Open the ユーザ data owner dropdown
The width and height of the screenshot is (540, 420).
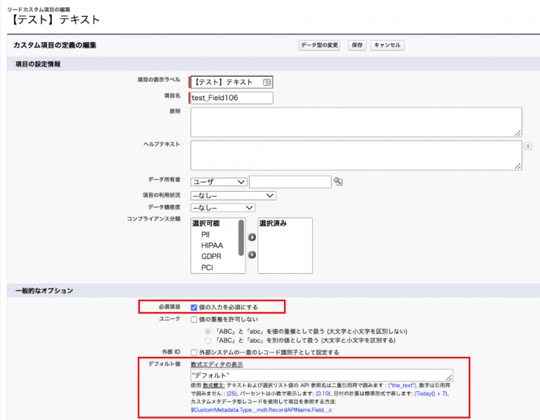(218, 182)
